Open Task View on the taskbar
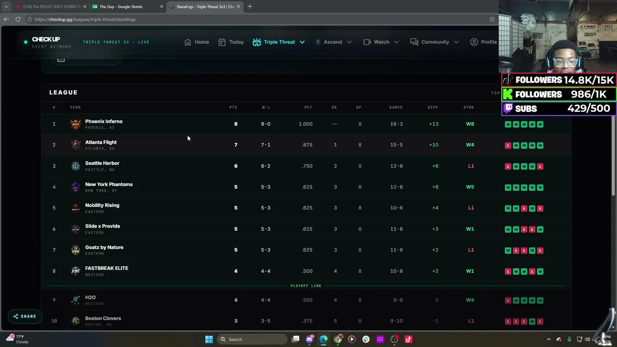Viewport: 617px width, 347px height. pos(295,339)
